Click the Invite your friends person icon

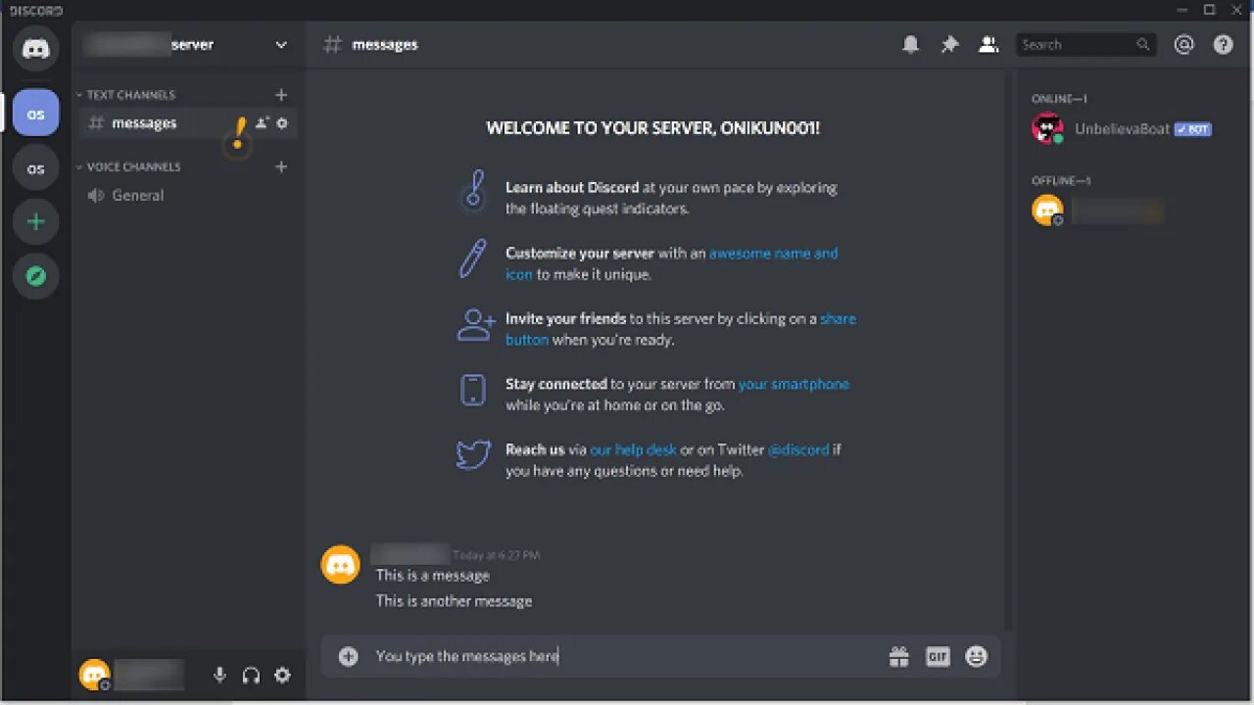coord(476,324)
